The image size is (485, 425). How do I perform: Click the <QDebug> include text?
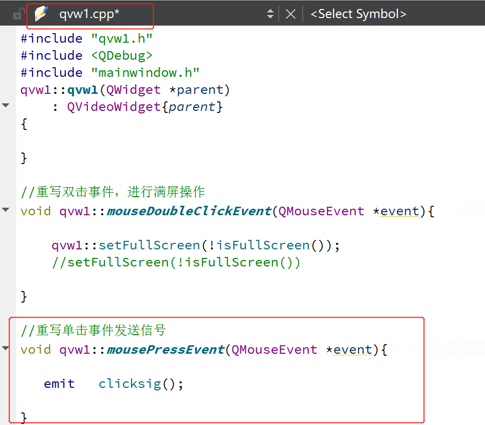(122, 56)
